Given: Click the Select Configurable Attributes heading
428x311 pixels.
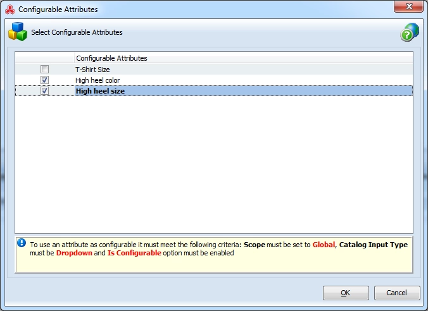Looking at the screenshot, I should pos(77,32).
